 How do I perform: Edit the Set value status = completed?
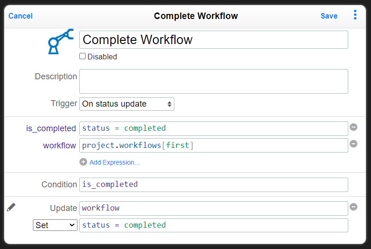[x=214, y=225]
